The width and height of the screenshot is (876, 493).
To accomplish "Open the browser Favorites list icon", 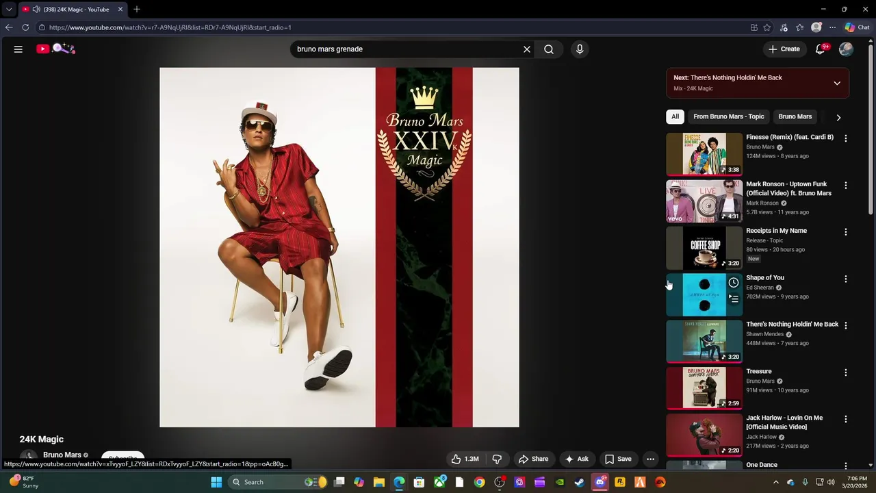I will click(x=800, y=27).
